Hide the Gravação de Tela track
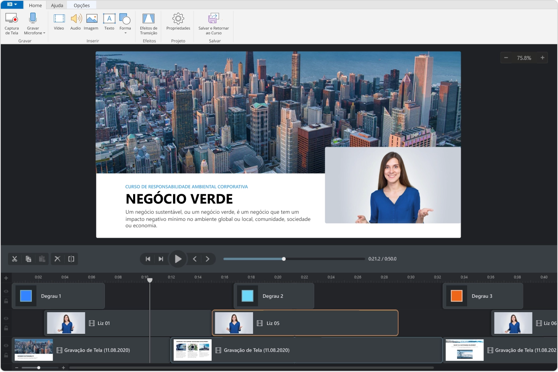The width and height of the screenshot is (558, 372). tap(6, 346)
